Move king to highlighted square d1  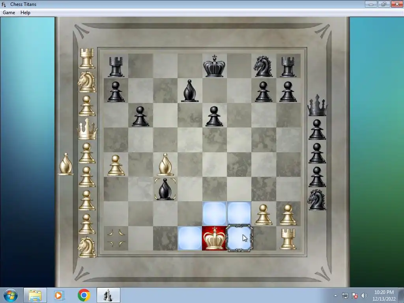coord(190,238)
